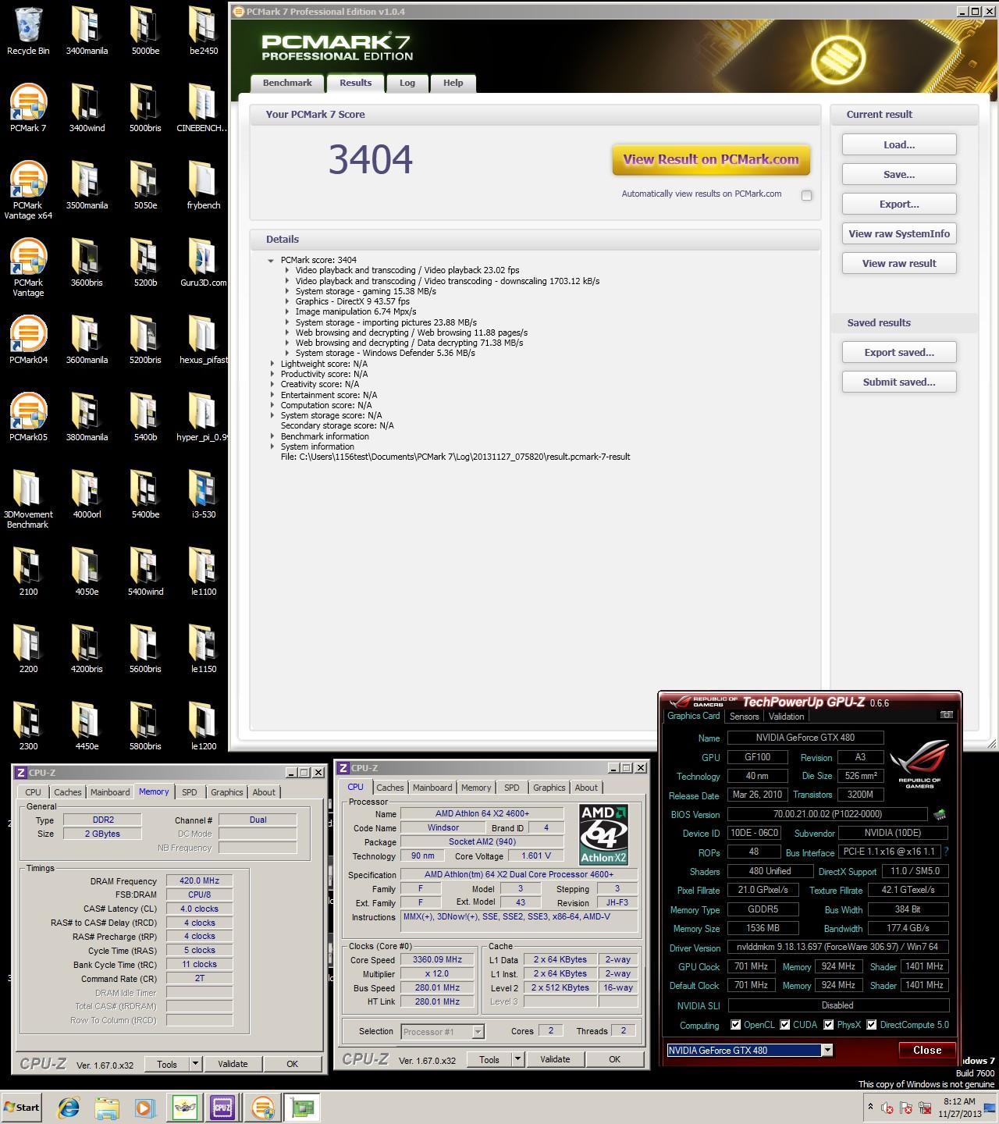Viewport: 999px width, 1124px height.
Task: Switch to PCMark 7 taskbar icon
Action: pyautogui.click(x=263, y=1108)
